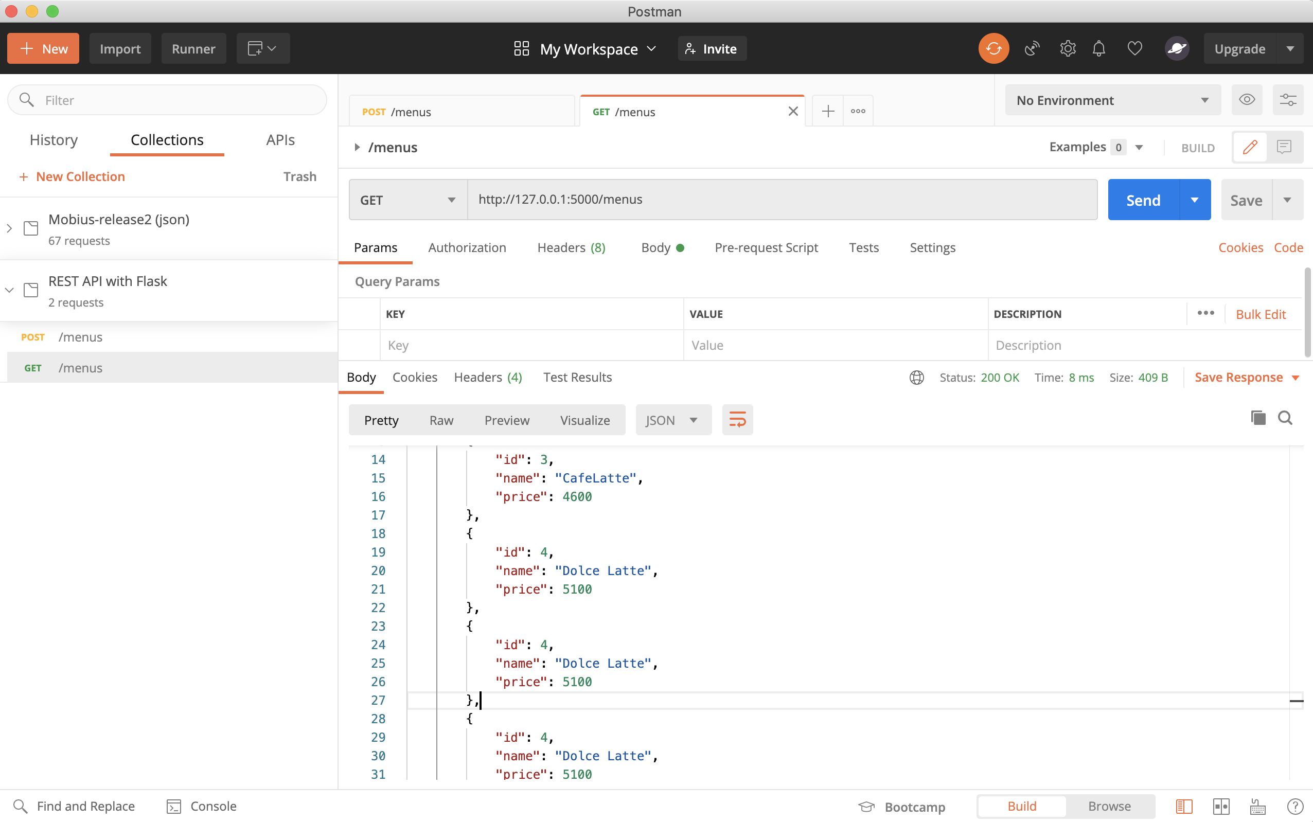Switch to two pane layout icon
1313x822 pixels.
1221,806
